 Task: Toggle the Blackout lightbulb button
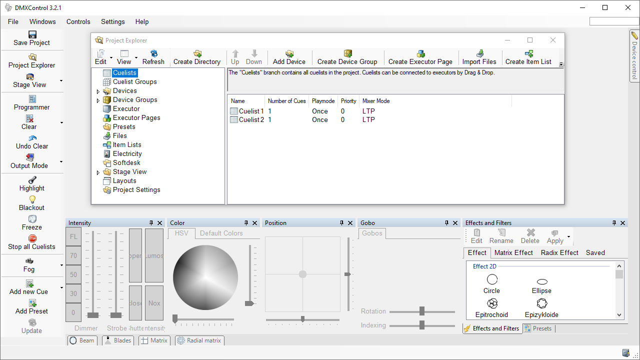pos(32,199)
